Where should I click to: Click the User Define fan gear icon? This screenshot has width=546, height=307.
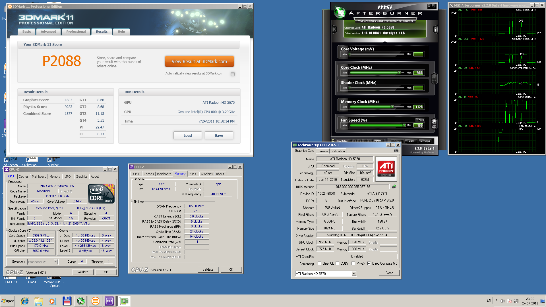coord(434,123)
